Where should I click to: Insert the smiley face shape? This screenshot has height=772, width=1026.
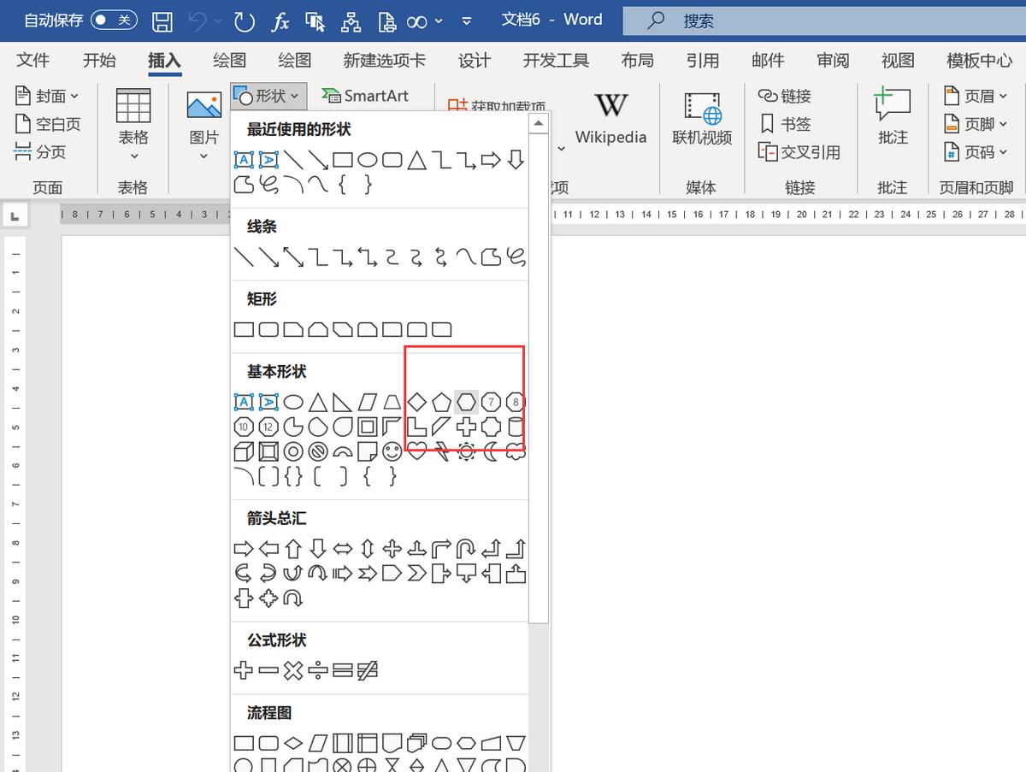392,451
